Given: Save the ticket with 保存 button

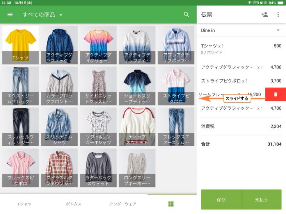Looking at the screenshot, I should click(x=221, y=200).
